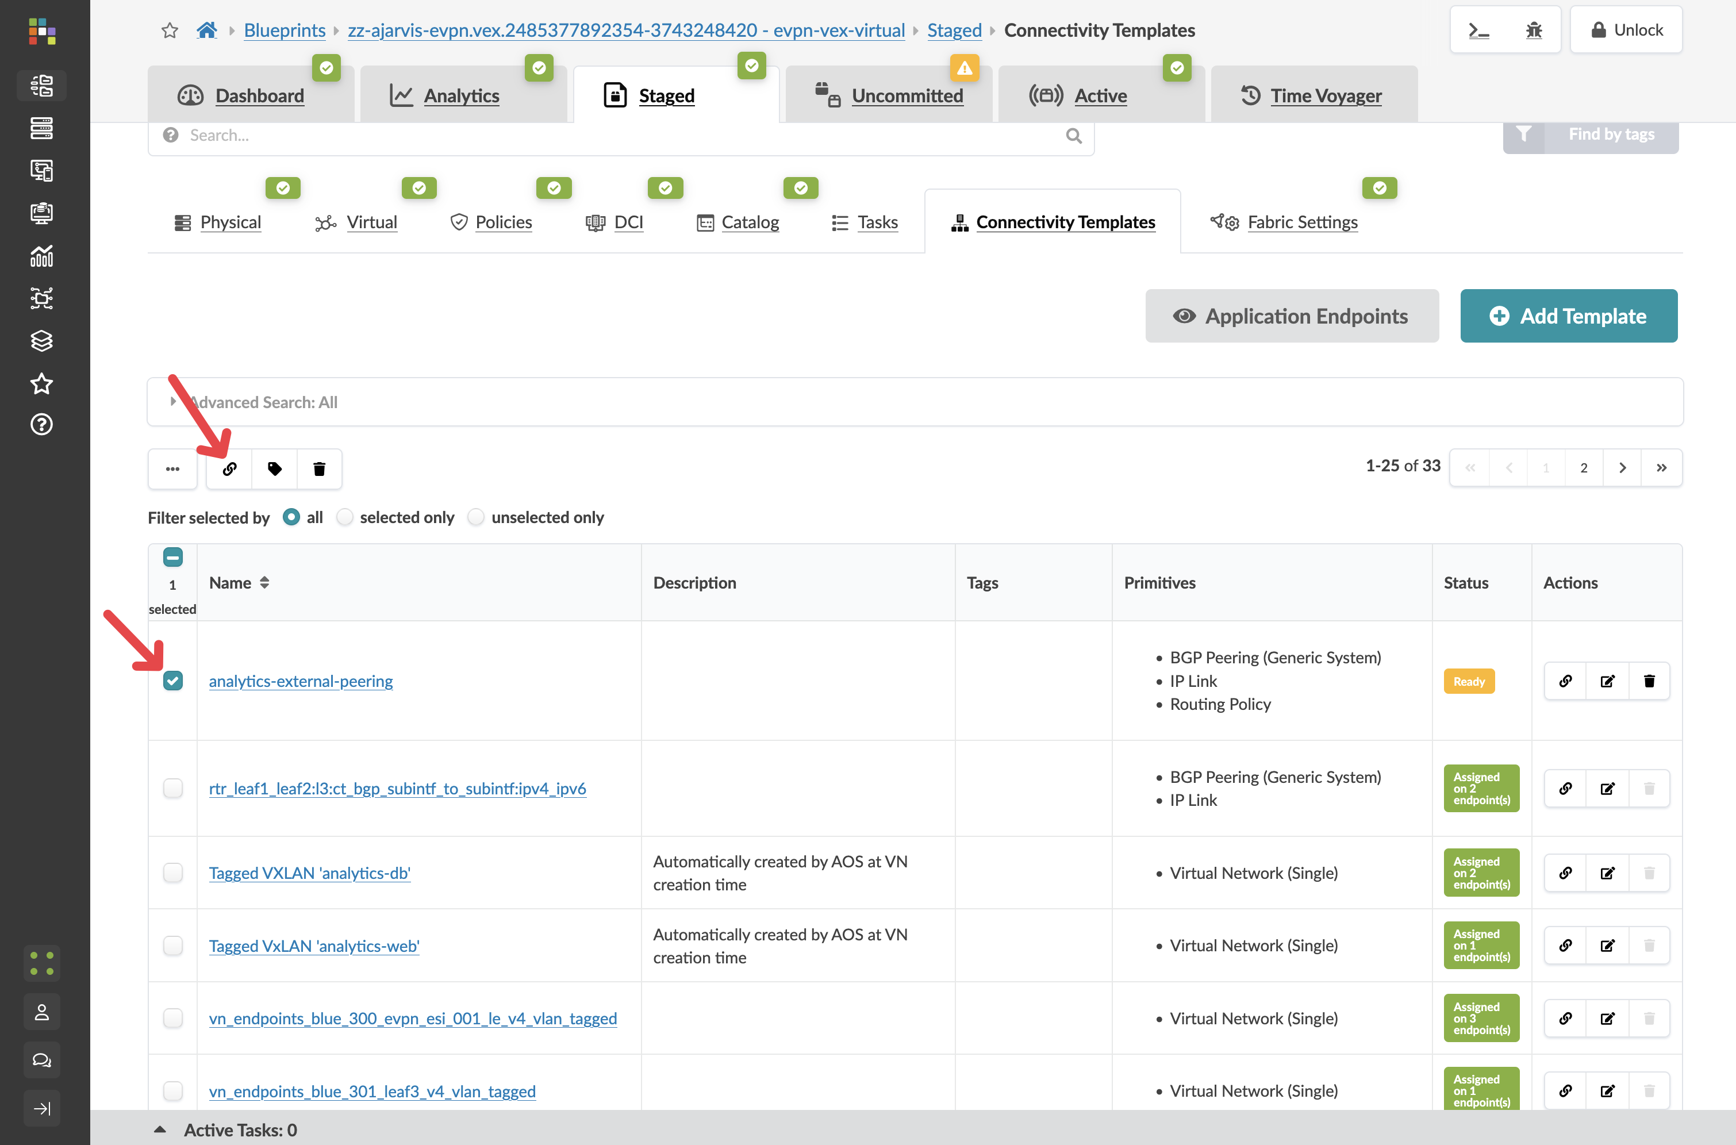Sort the table by the Name column
This screenshot has width=1736, height=1145.
[264, 583]
